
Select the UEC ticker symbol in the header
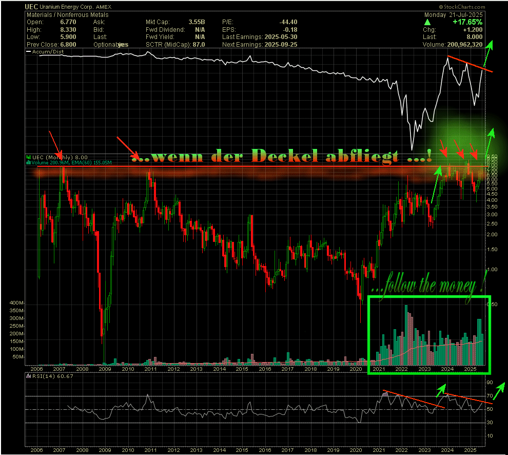(31, 7)
